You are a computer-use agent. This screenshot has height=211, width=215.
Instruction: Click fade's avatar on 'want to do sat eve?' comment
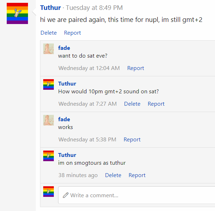[49, 49]
